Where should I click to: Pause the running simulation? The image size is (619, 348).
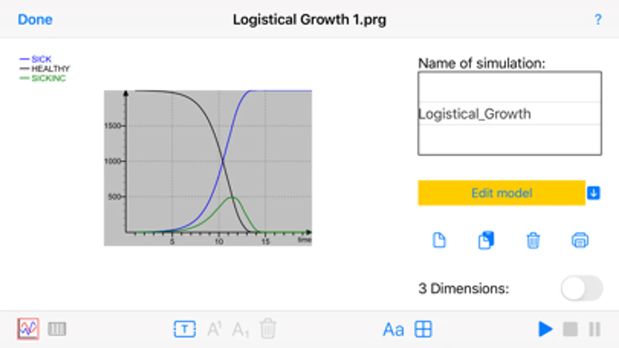pyautogui.click(x=595, y=329)
